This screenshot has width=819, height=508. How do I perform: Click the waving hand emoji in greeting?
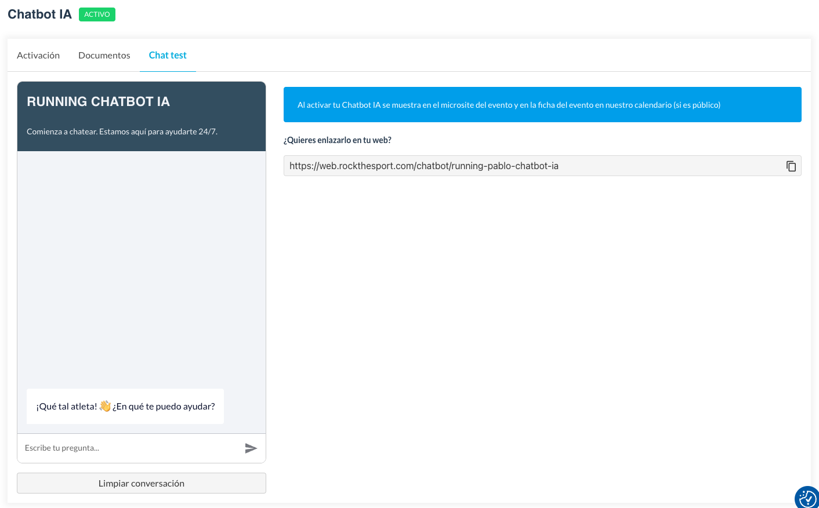point(105,406)
